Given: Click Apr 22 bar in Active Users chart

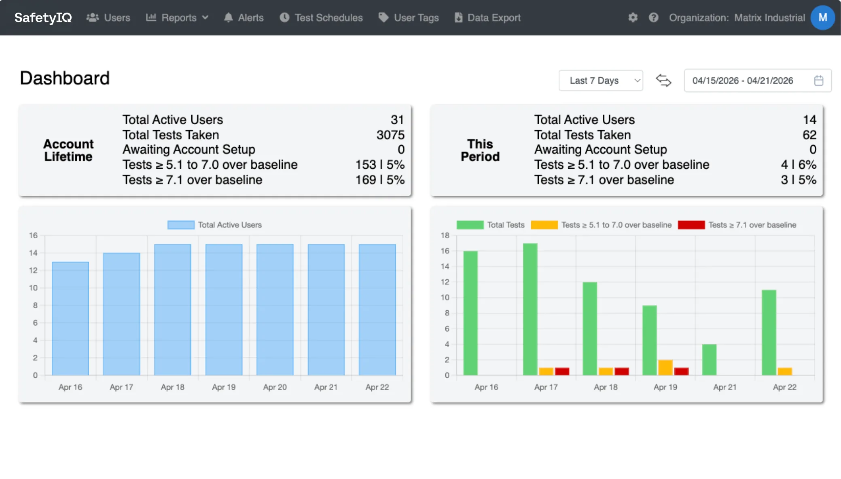Looking at the screenshot, I should click(x=377, y=309).
